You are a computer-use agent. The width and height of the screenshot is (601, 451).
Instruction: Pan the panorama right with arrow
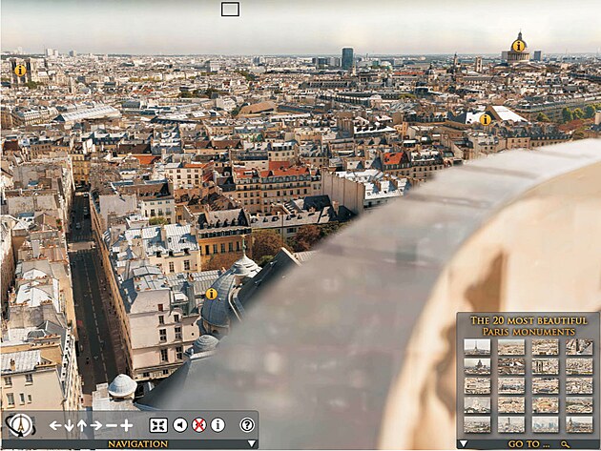[96, 425]
